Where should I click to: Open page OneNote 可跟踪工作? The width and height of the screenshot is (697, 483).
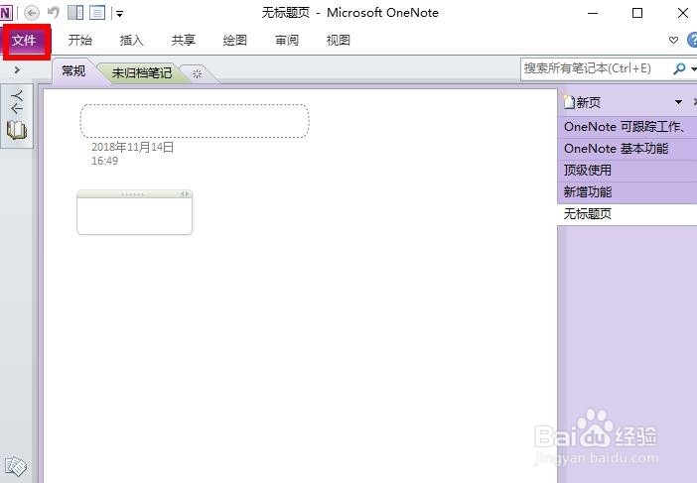(627, 127)
